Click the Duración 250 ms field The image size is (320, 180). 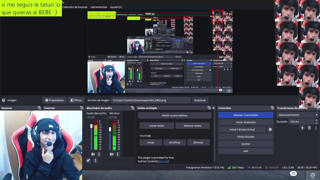coord(302,122)
